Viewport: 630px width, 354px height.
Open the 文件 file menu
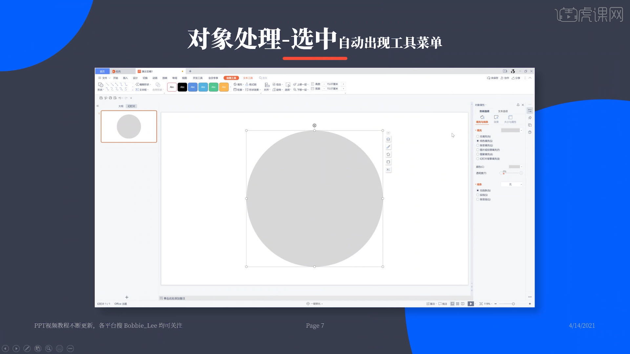(104, 78)
